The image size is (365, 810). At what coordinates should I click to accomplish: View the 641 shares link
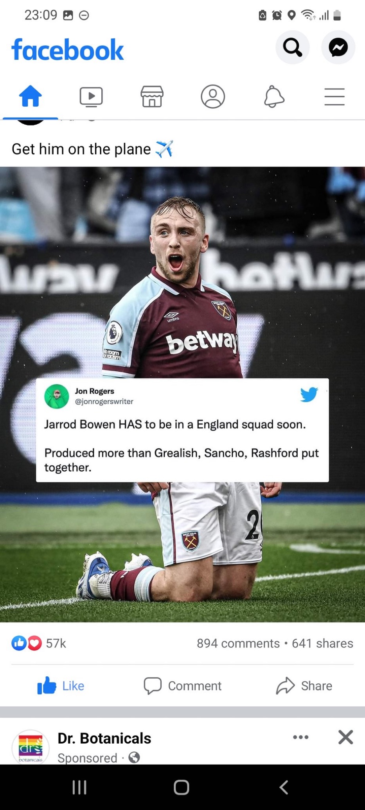(322, 643)
